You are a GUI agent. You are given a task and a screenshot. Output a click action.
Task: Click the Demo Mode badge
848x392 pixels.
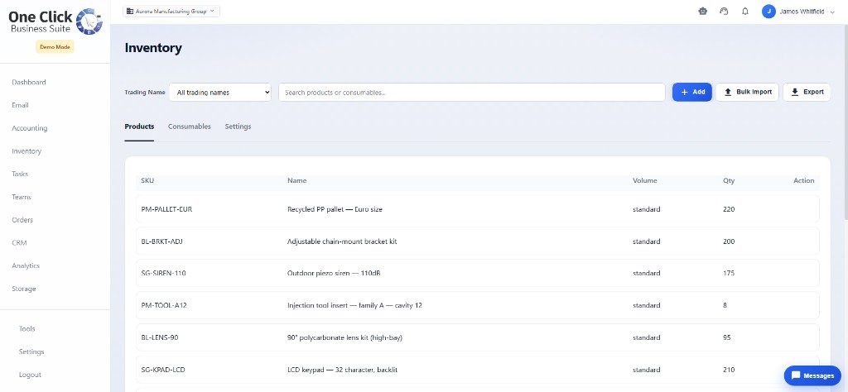point(55,47)
